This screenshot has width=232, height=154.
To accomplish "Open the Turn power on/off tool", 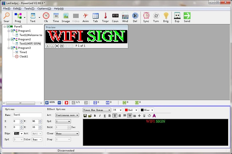I will pos(156,17).
